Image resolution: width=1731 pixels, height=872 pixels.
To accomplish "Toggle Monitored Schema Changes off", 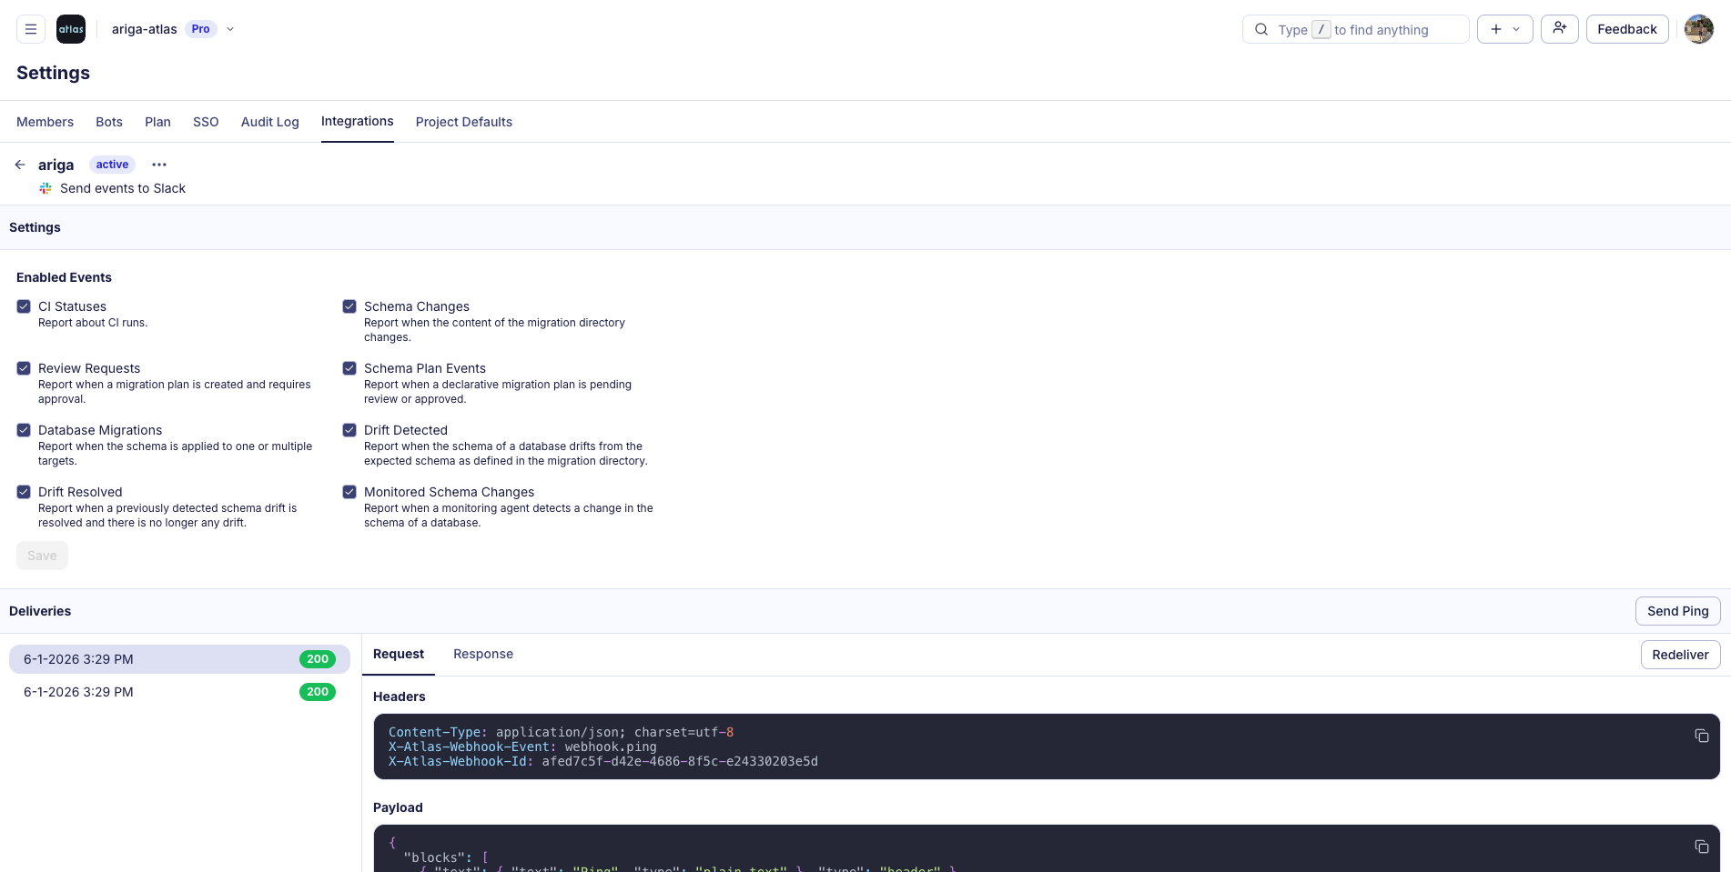I will pyautogui.click(x=349, y=491).
